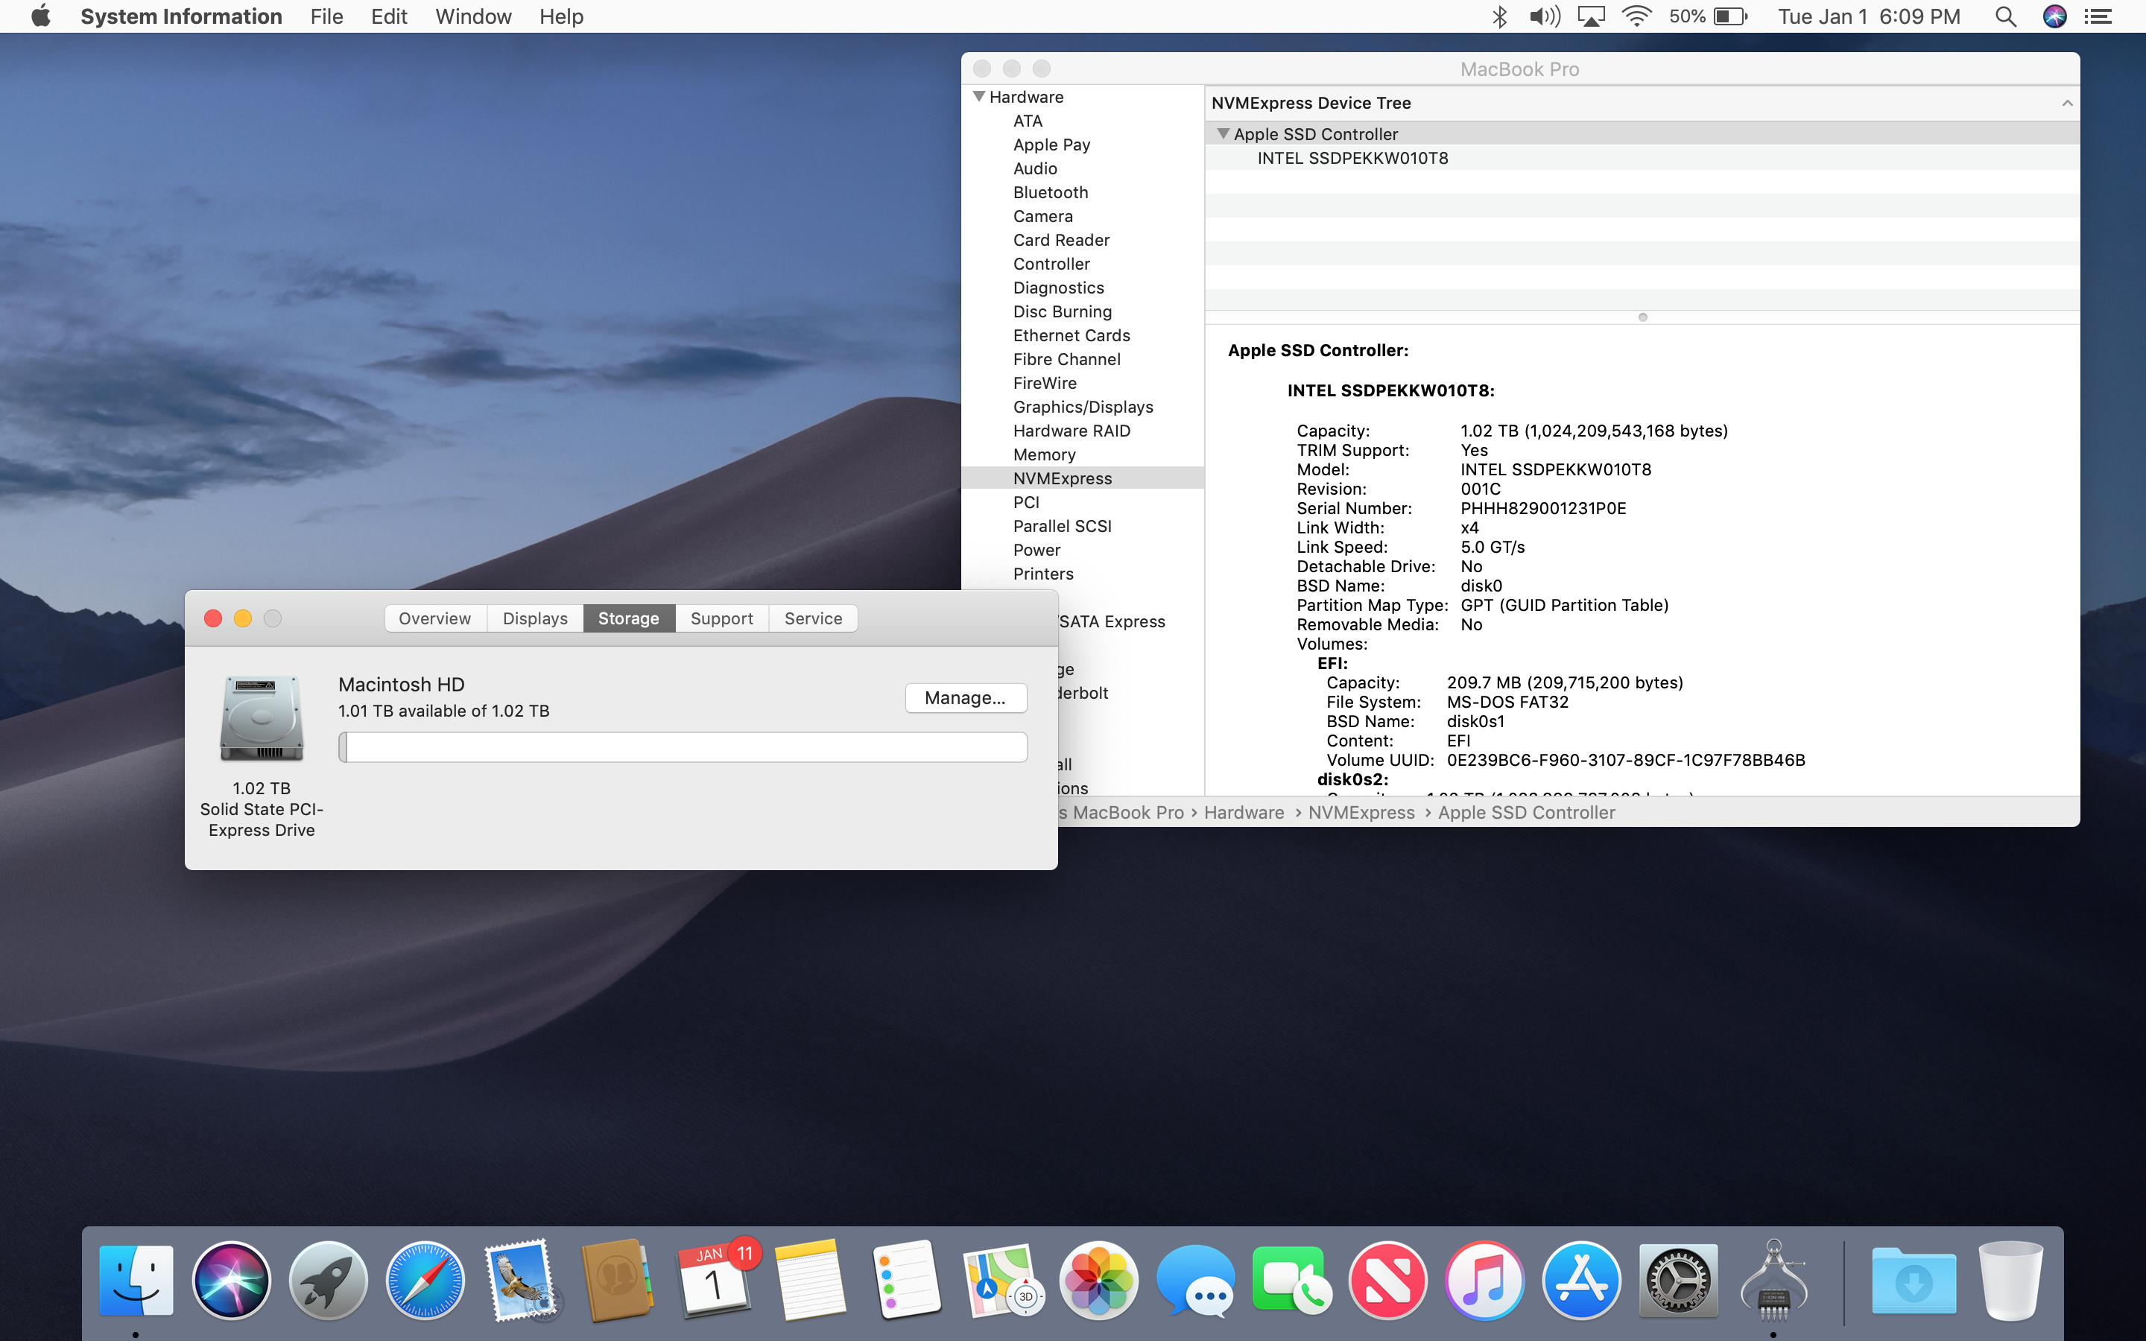This screenshot has width=2146, height=1341.
Task: Open Notification Center list icon
Action: click(x=2098, y=17)
